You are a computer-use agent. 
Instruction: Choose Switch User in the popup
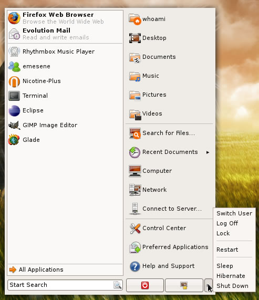pos(234,213)
